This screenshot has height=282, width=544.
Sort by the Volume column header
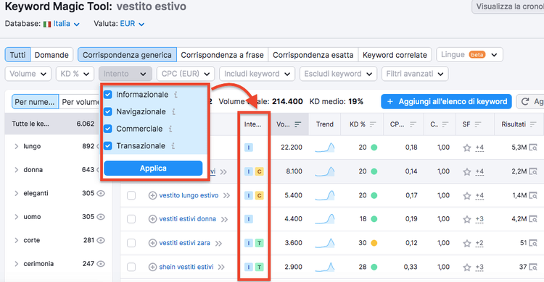(289, 124)
